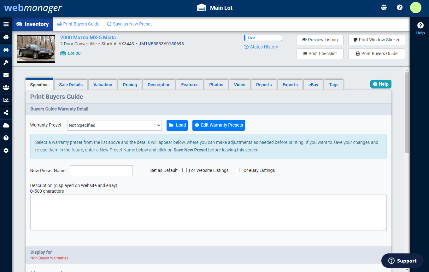Image resolution: width=429 pixels, height=272 pixels.
Task: Click the Edit Warranty Presets button
Action: point(219,125)
